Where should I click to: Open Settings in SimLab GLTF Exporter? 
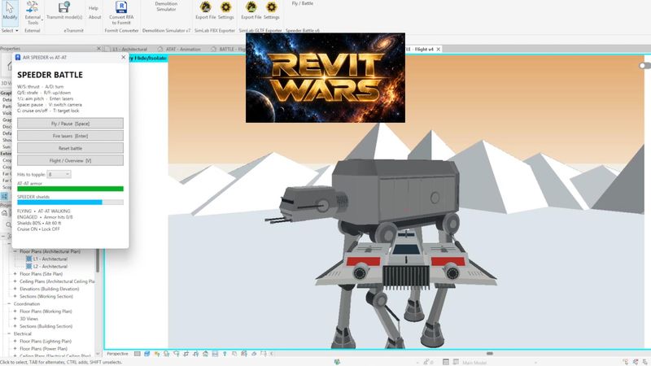click(x=271, y=11)
